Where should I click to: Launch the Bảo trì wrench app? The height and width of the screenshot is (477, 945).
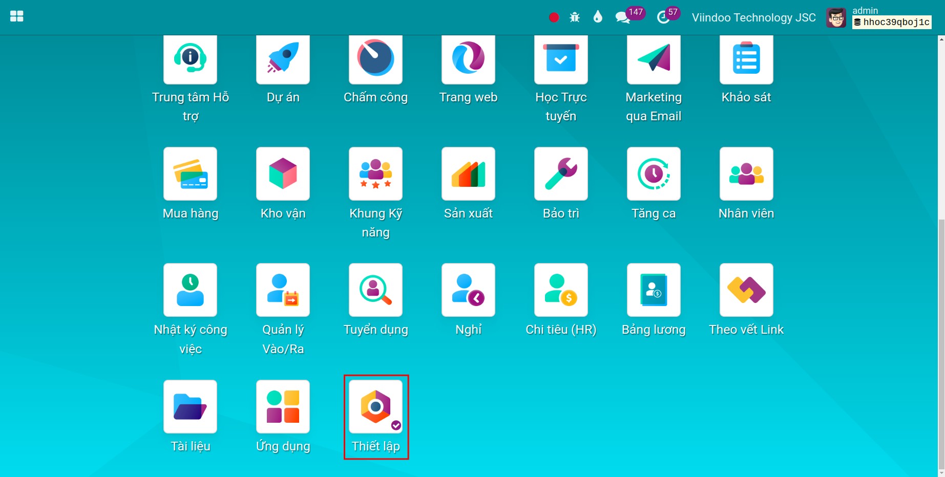tap(561, 174)
